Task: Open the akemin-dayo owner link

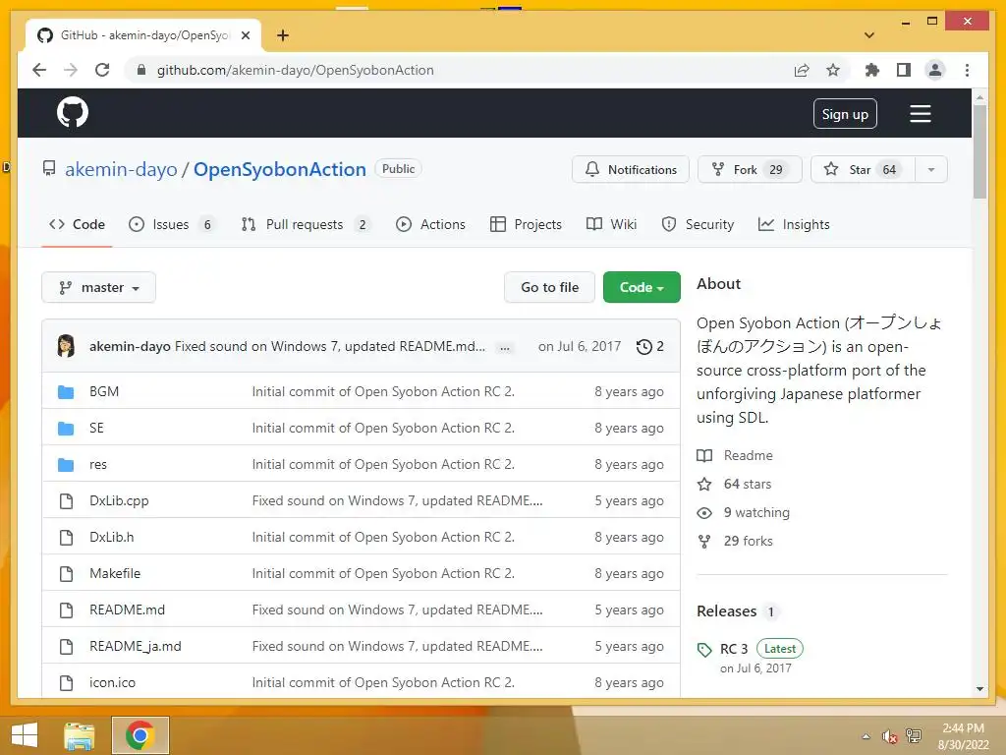Action: 121,169
